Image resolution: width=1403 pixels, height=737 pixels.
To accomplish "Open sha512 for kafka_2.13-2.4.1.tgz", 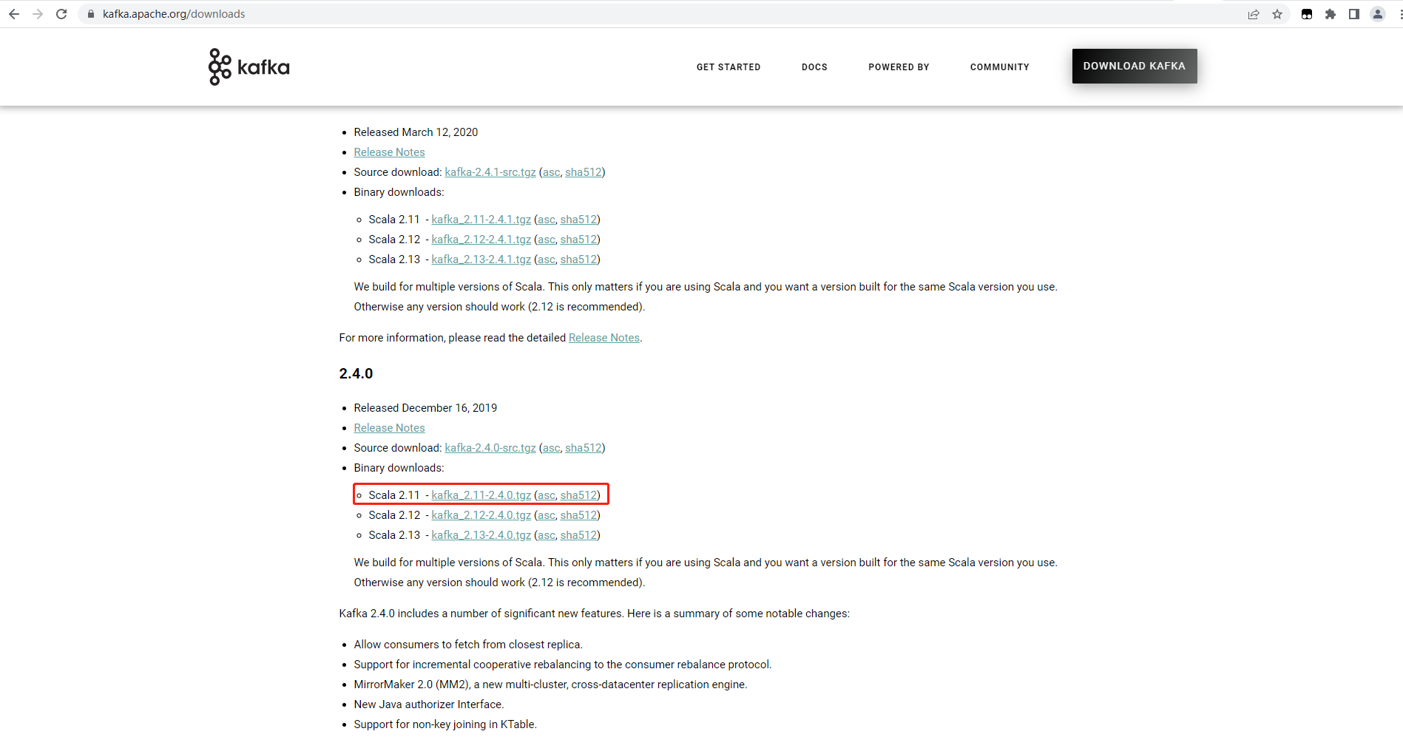I will pyautogui.click(x=578, y=259).
